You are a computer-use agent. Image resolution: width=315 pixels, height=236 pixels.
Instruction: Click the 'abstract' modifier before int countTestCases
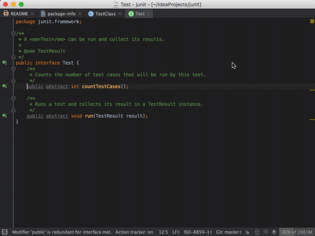point(57,87)
